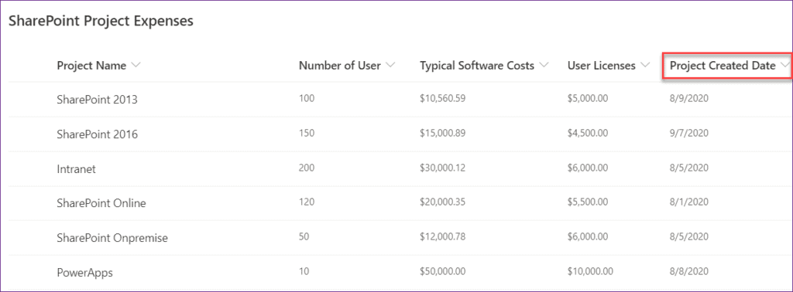Select the user count 100 cell
This screenshot has height=292, width=793.
tap(307, 98)
